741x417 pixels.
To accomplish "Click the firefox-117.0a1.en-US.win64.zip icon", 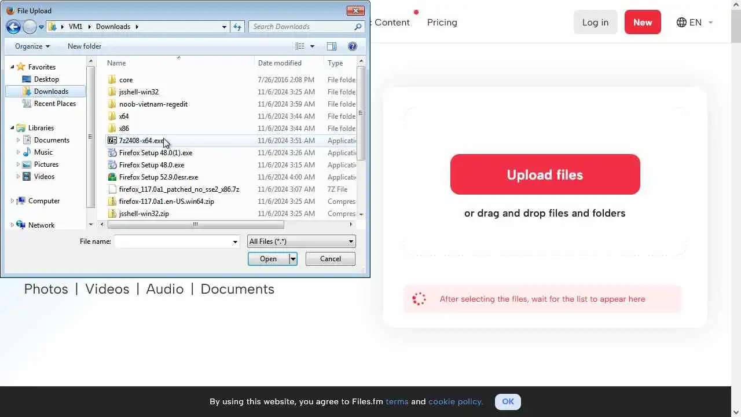I will pos(112,202).
